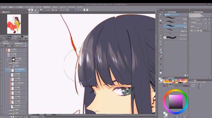Choose the 指先 fingertip sub tool
Screen dimensions: 212x118
[x=175, y=26]
